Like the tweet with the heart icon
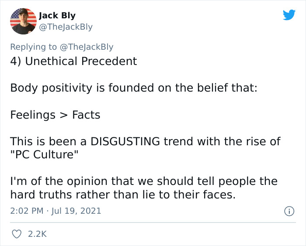306x246 pixels. 17,234
